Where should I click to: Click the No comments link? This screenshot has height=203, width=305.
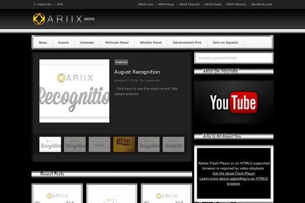[149, 80]
